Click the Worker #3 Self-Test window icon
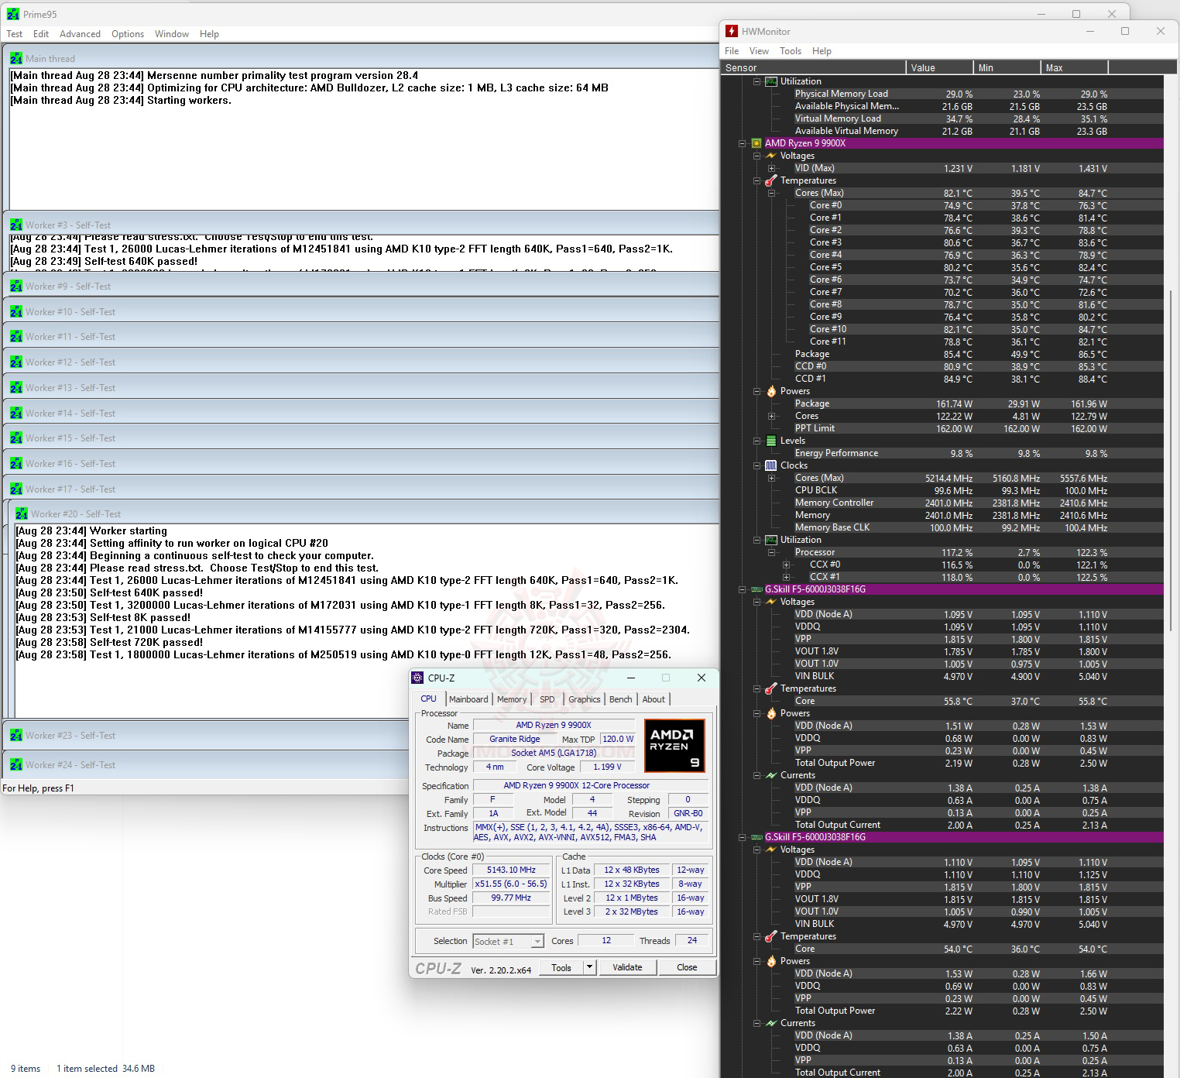The image size is (1180, 1078). 16,225
